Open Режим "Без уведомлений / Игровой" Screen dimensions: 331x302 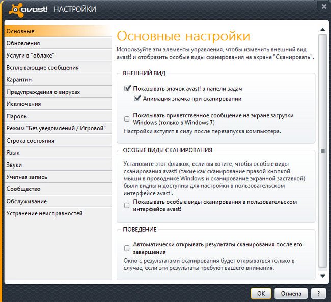(x=58, y=128)
